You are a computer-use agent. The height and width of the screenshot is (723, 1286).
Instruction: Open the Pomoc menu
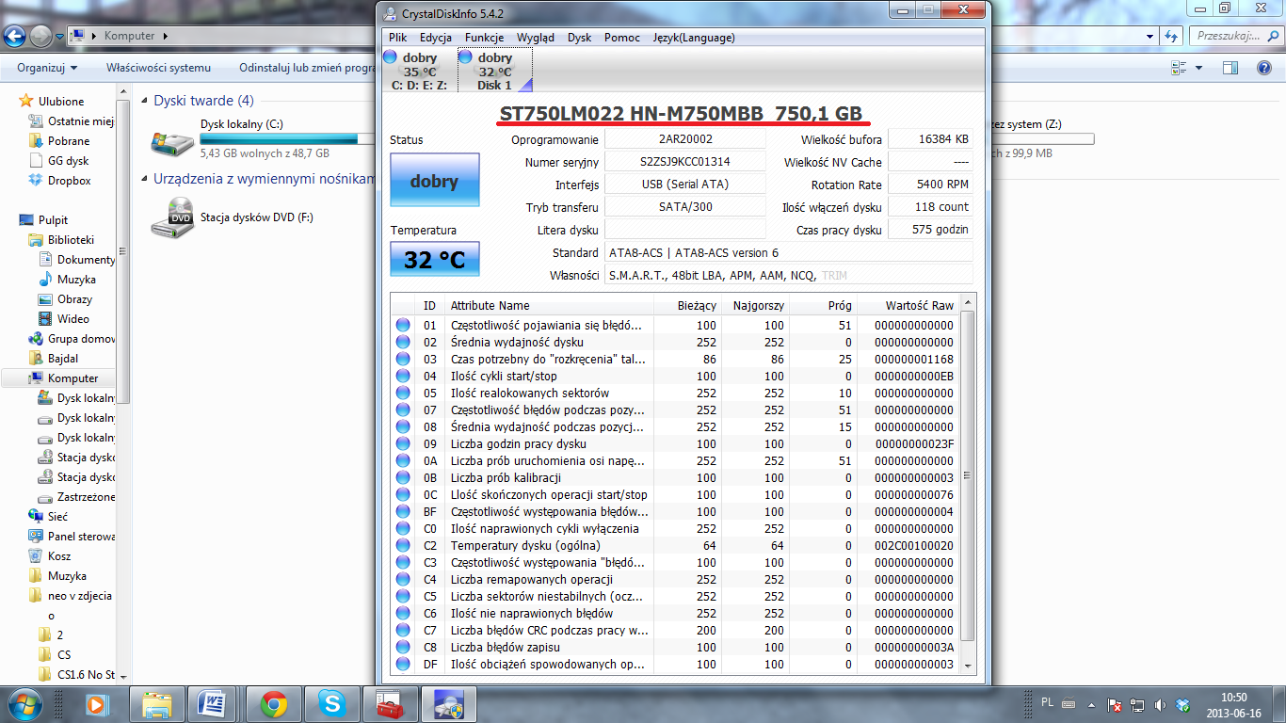pos(622,38)
